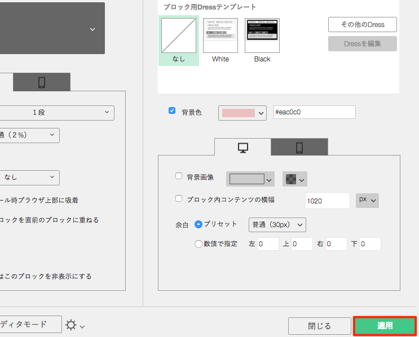
Task: Click the green 適用 button
Action: (385, 326)
